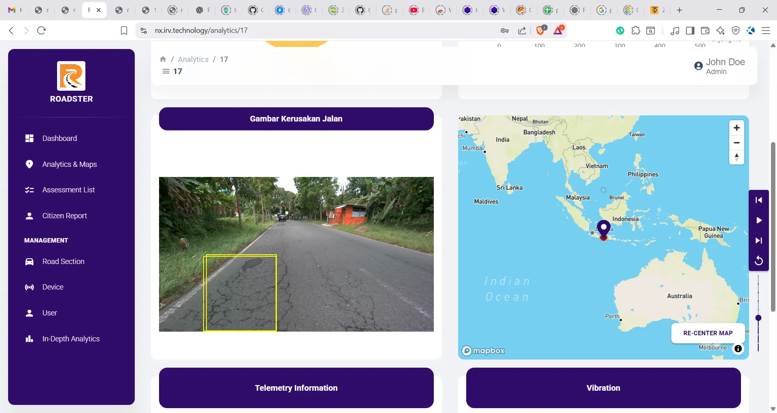Click the page vertical scrollbar thumb
This screenshot has height=413, width=777.
(773, 227)
